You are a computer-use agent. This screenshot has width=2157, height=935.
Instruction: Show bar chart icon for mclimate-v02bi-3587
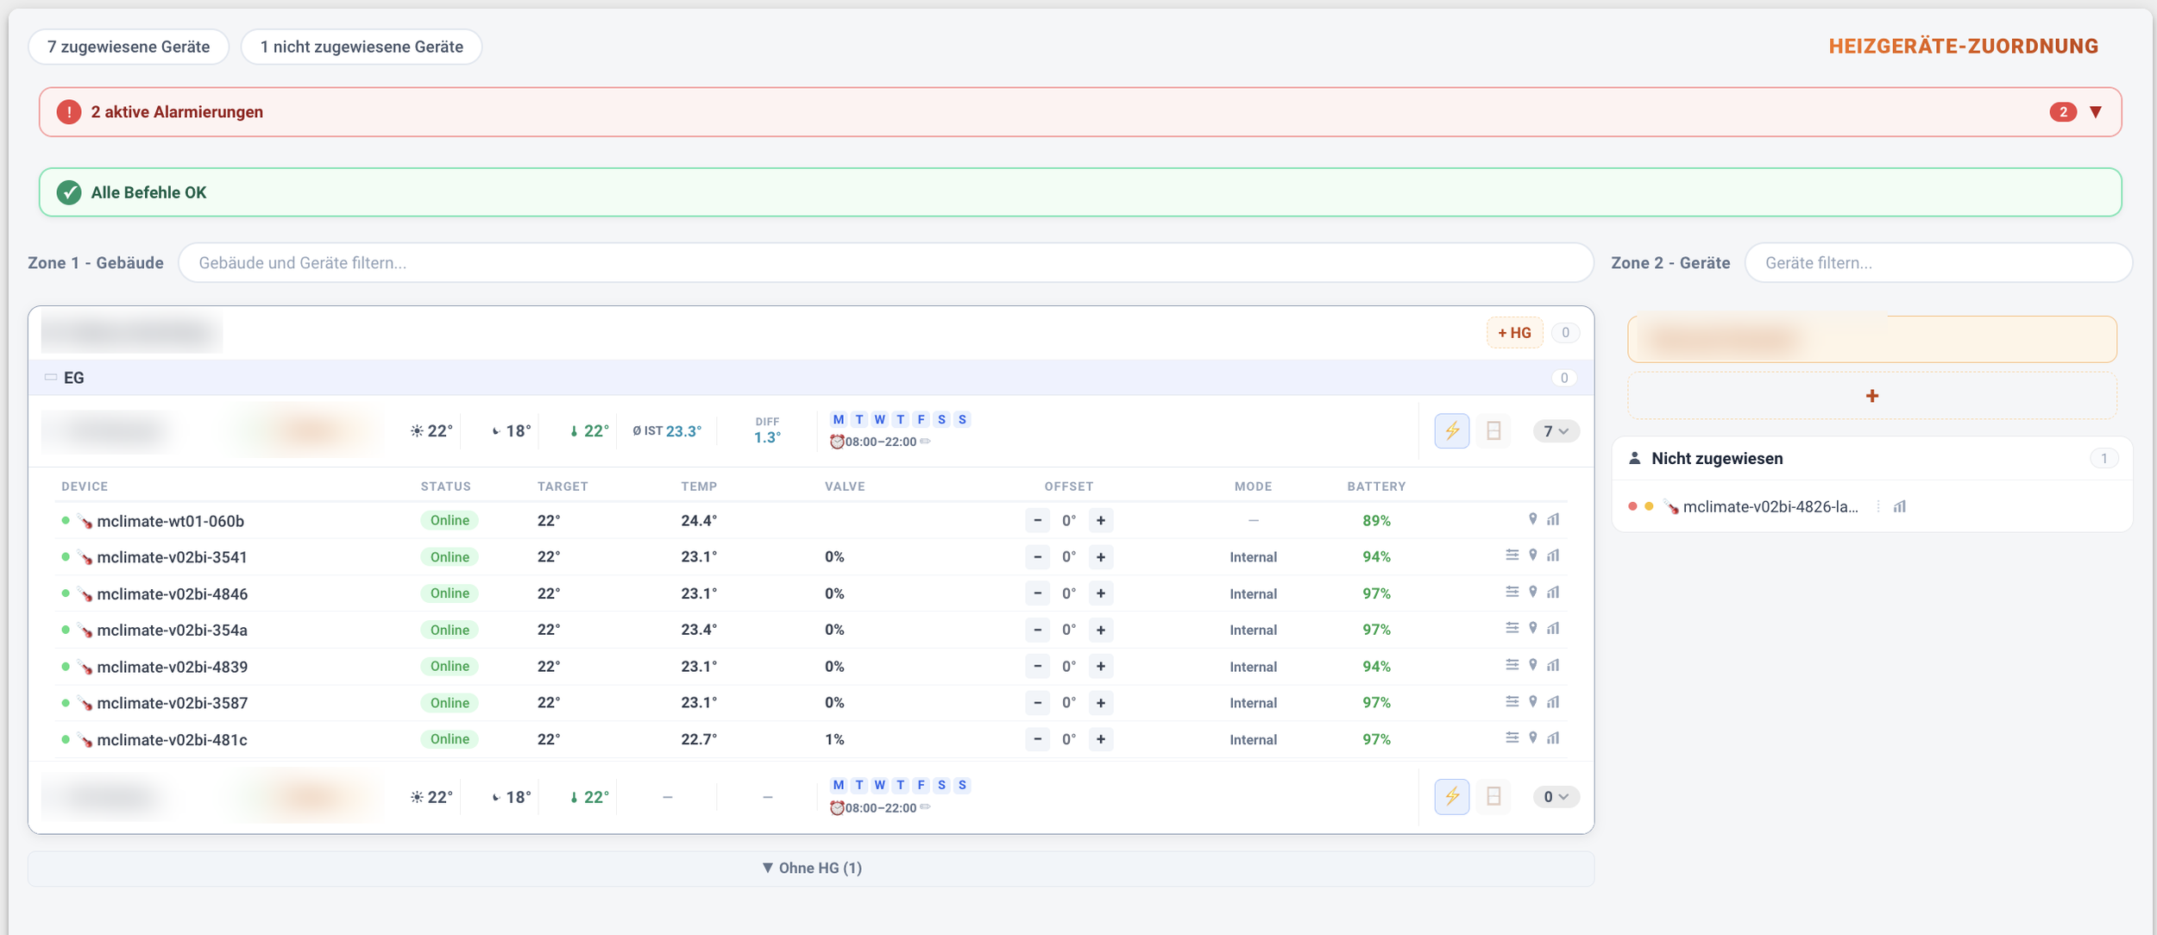(1553, 702)
